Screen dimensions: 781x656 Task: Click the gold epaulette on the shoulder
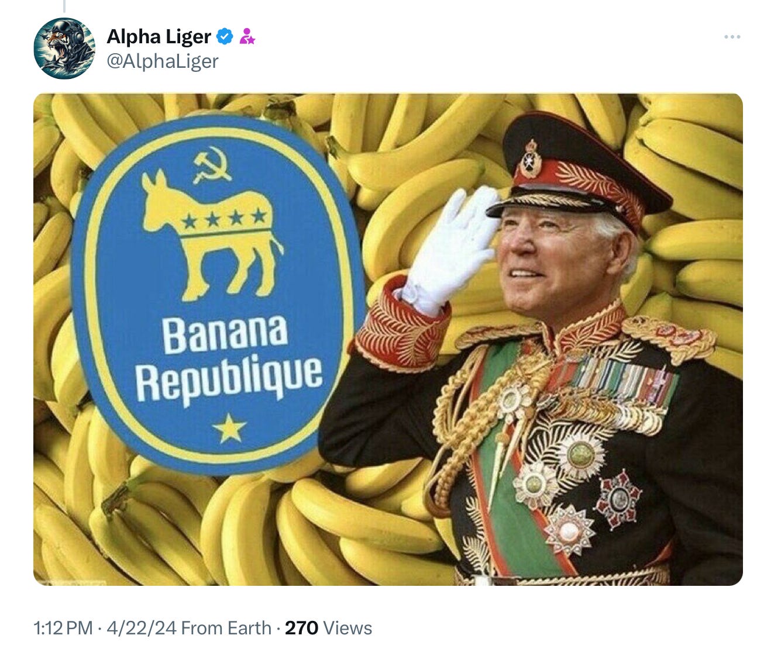click(x=670, y=338)
